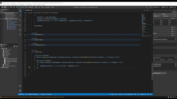The height and width of the screenshot is (99, 177).
Task: Select the Materials folder in Project panel
Action: pos(7,53)
